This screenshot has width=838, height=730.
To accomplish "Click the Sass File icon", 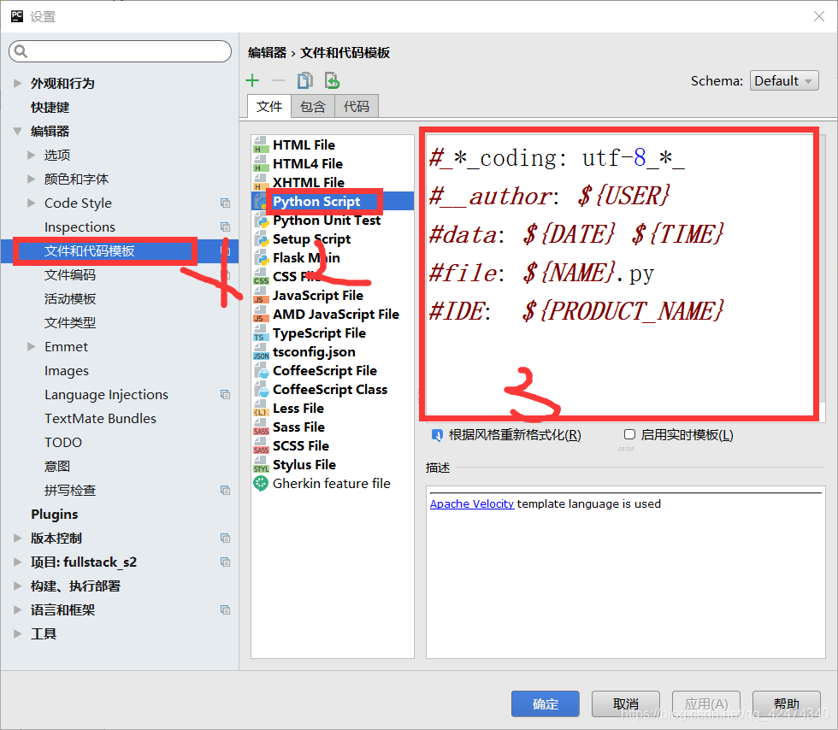I will point(261,427).
